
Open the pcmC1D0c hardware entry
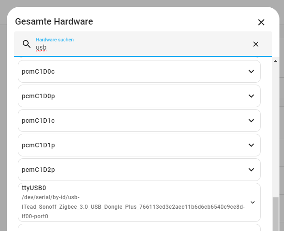tap(139, 71)
